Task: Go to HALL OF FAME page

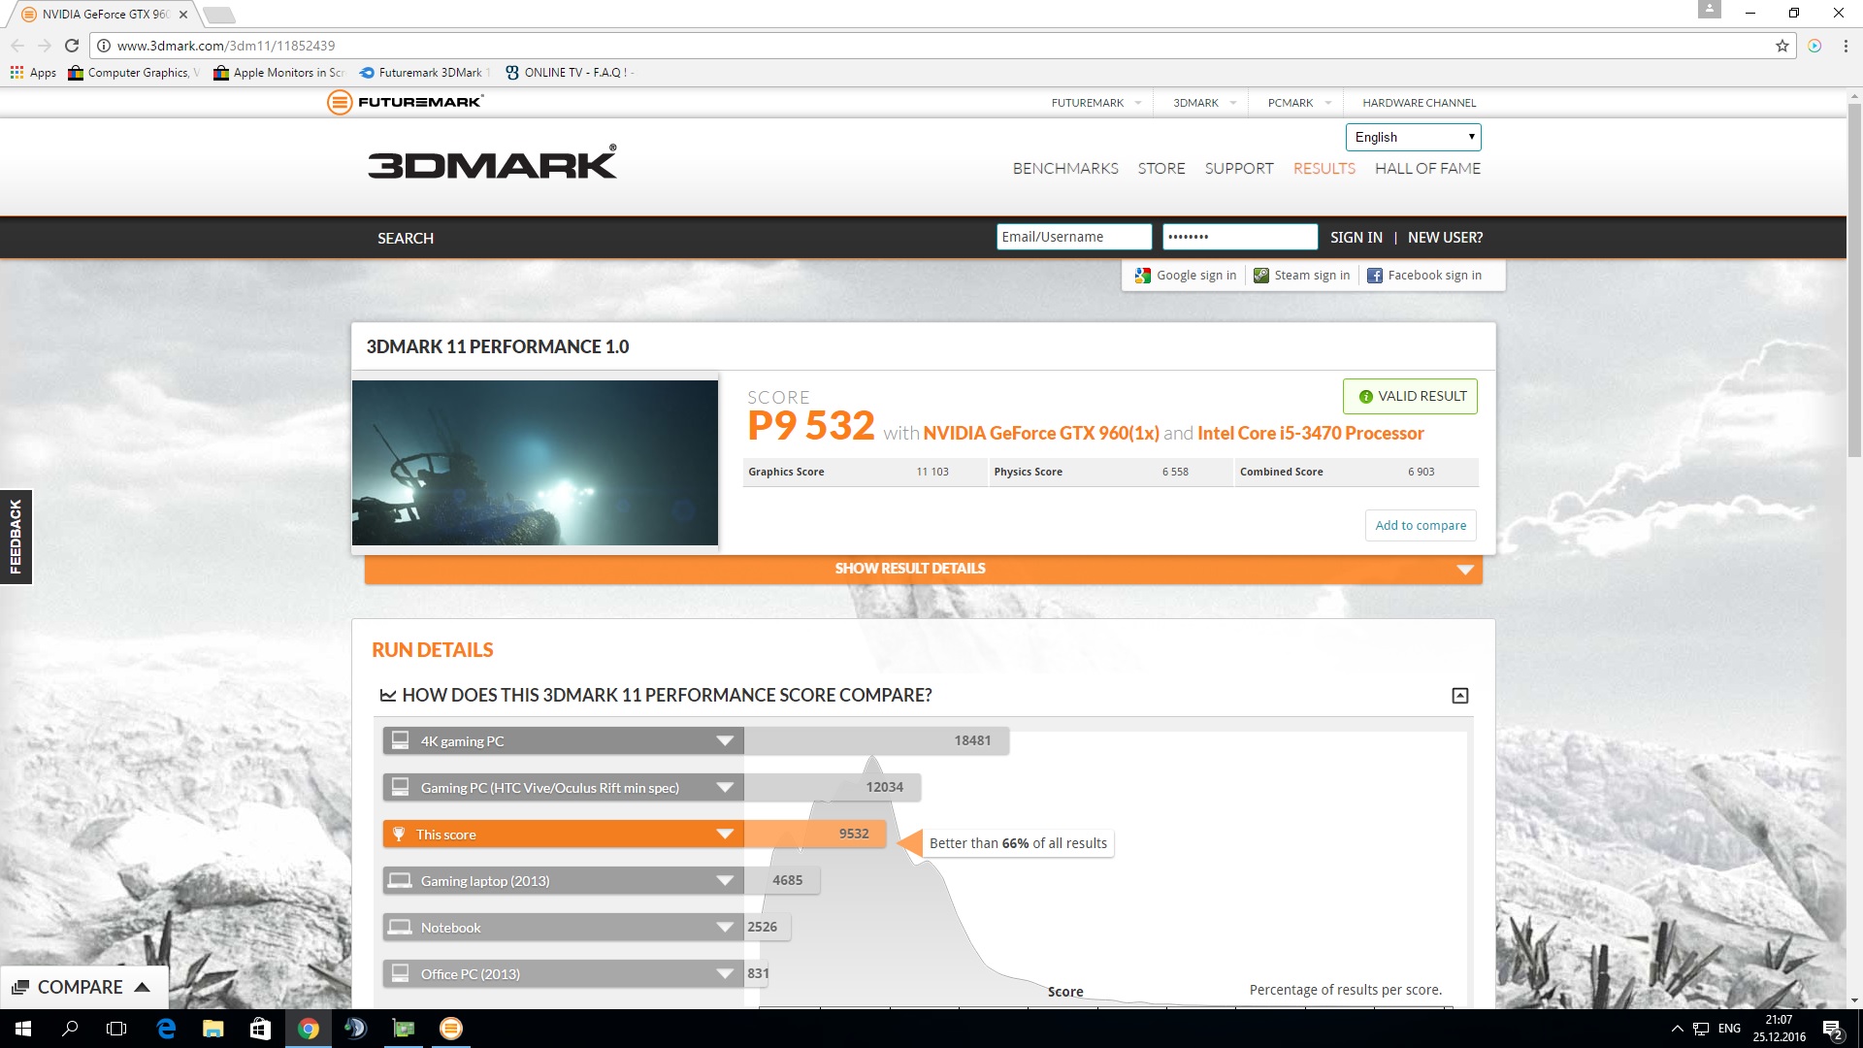Action: [x=1427, y=169]
